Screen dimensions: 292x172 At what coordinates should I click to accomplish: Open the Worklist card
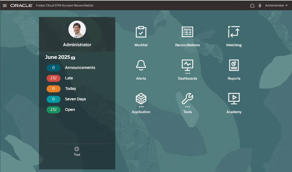[x=141, y=36]
